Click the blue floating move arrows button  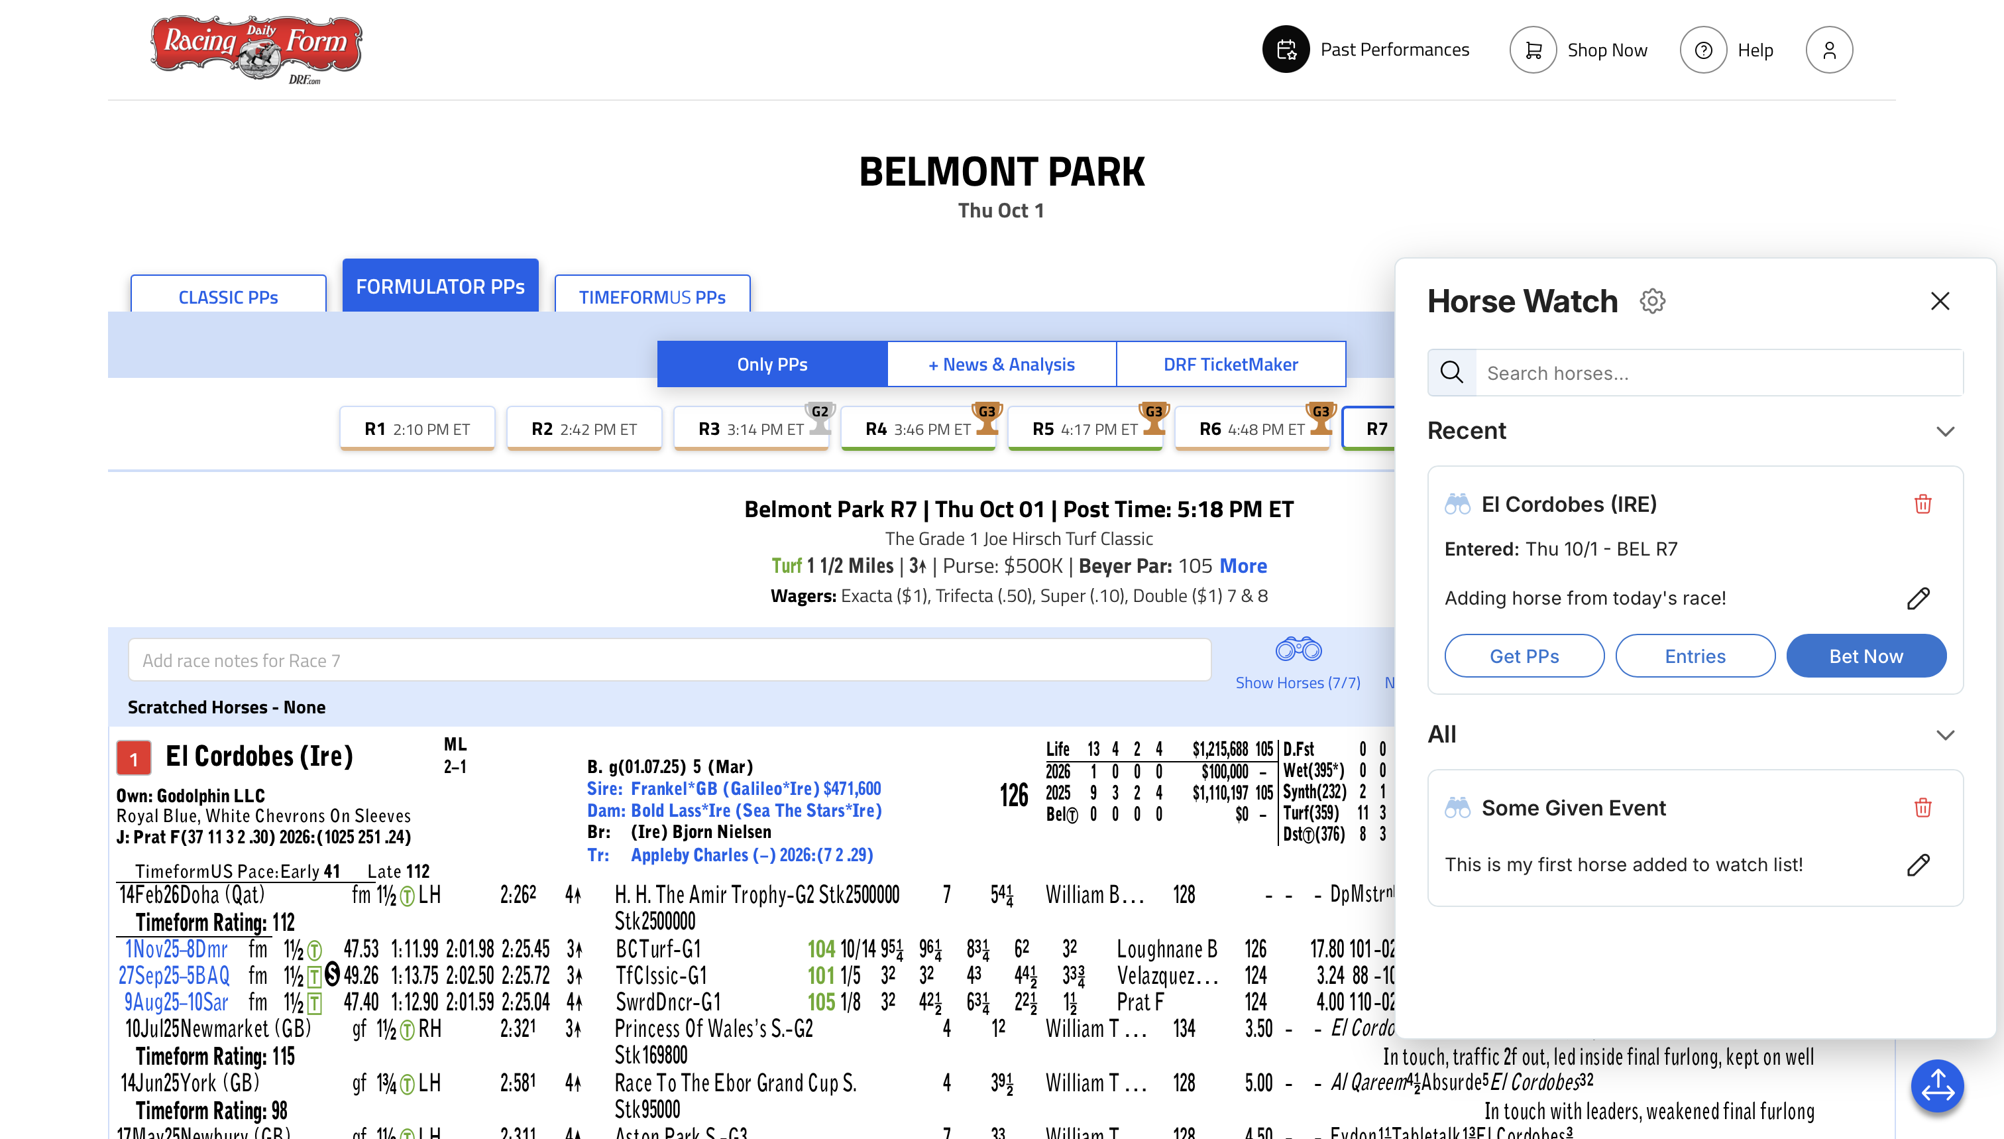pos(1938,1086)
